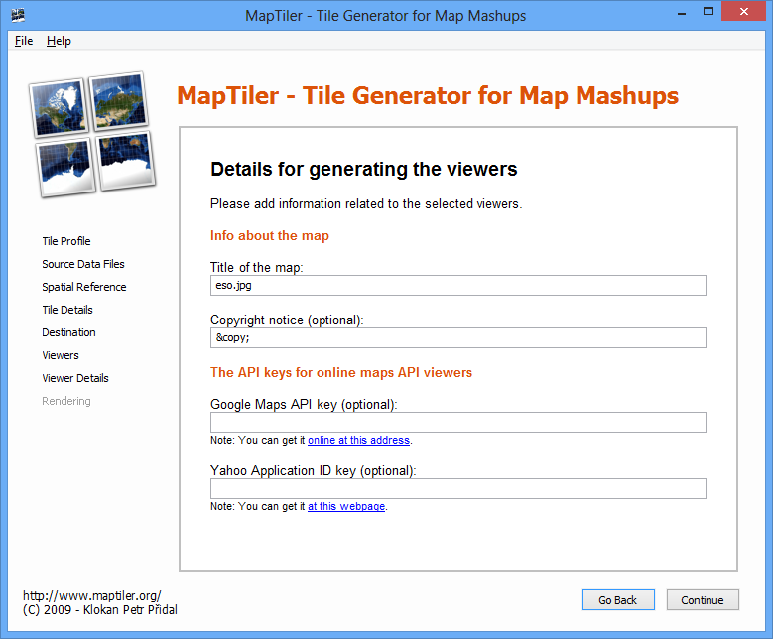Open the 'at this webpage' link
Viewport: 773px width, 639px height.
tap(346, 506)
